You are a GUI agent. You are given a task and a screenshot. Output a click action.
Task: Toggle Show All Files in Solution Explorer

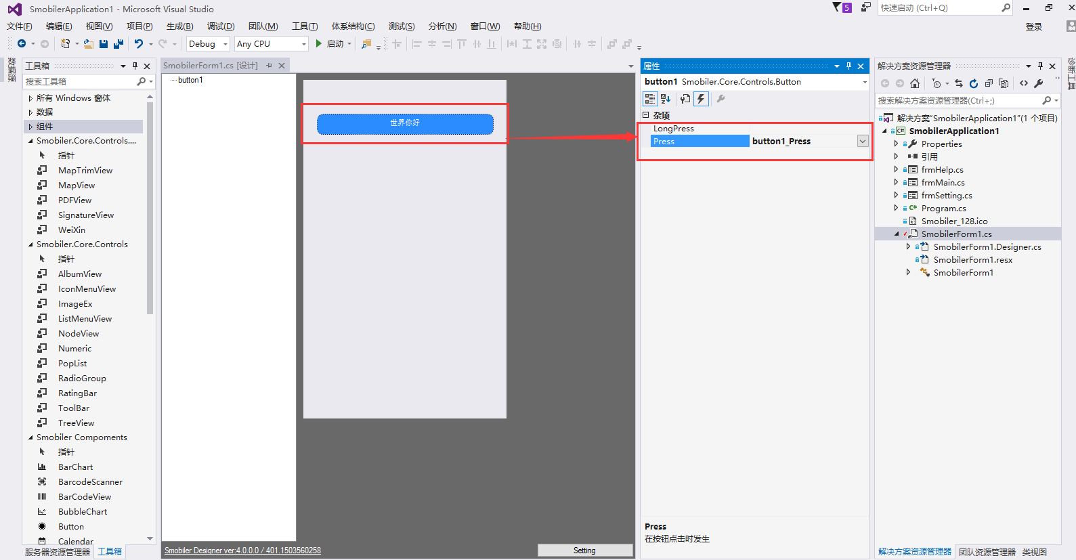(x=1004, y=83)
